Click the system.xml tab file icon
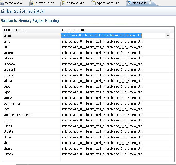Image resolution: width=176 pixels, height=165 pixels. 2,3
